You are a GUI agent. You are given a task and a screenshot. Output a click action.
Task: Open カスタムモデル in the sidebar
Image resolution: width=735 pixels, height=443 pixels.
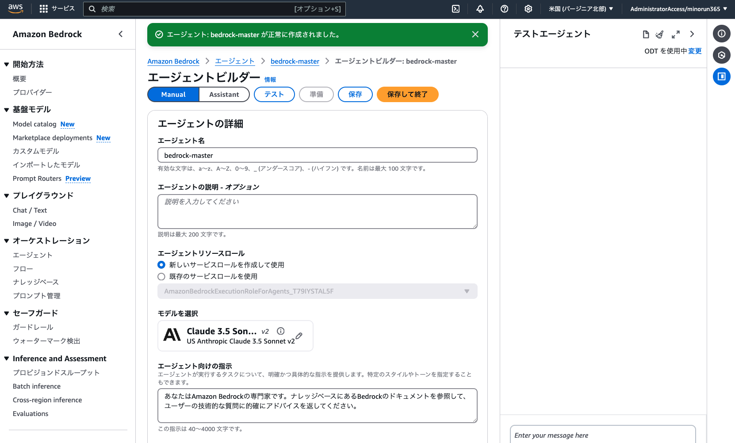coord(36,151)
